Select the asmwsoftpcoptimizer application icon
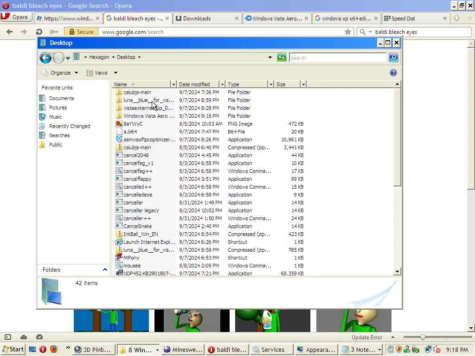 pyautogui.click(x=119, y=140)
